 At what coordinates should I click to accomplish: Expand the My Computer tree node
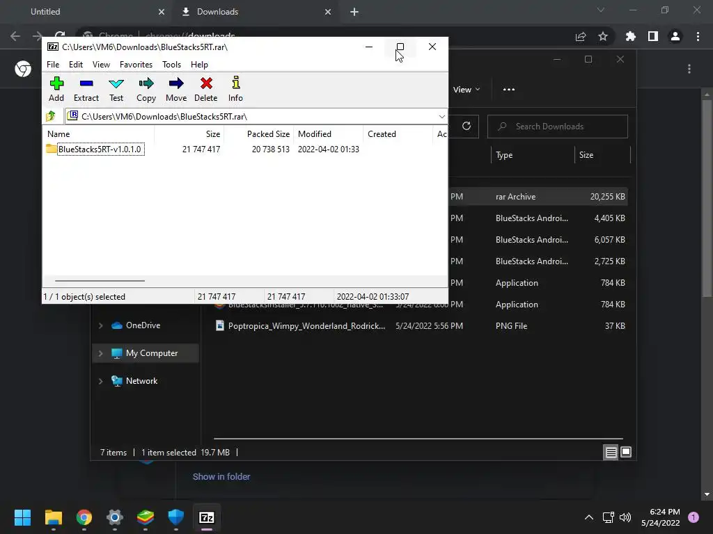click(x=100, y=353)
